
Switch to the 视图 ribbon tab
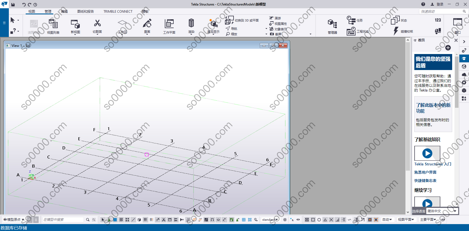click(32, 11)
